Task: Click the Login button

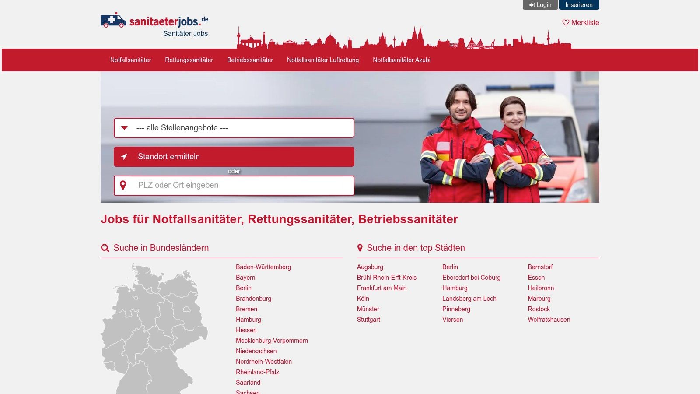Action: (540, 5)
